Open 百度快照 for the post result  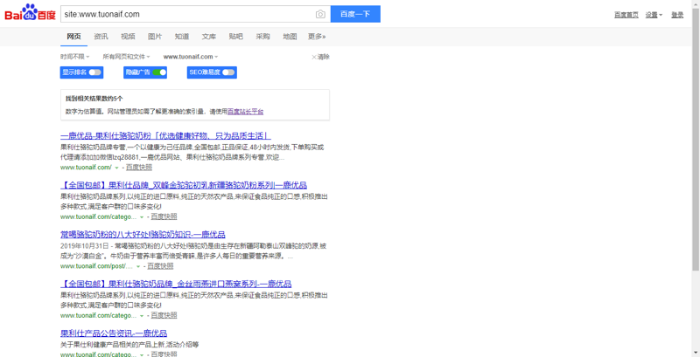160,266
